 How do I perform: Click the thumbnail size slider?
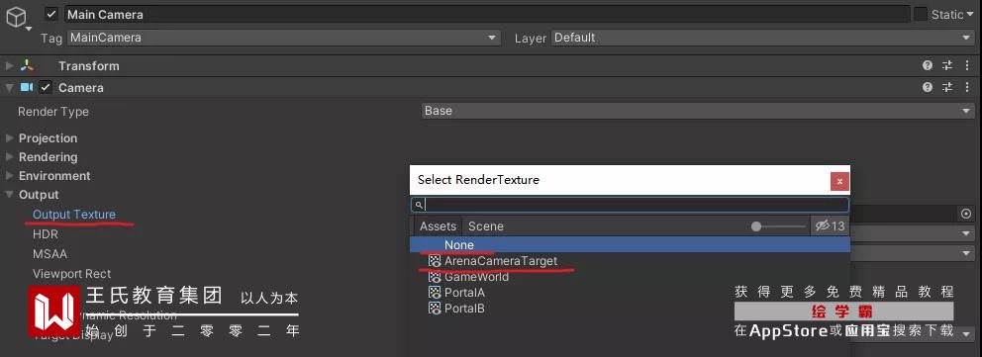pyautogui.click(x=778, y=226)
